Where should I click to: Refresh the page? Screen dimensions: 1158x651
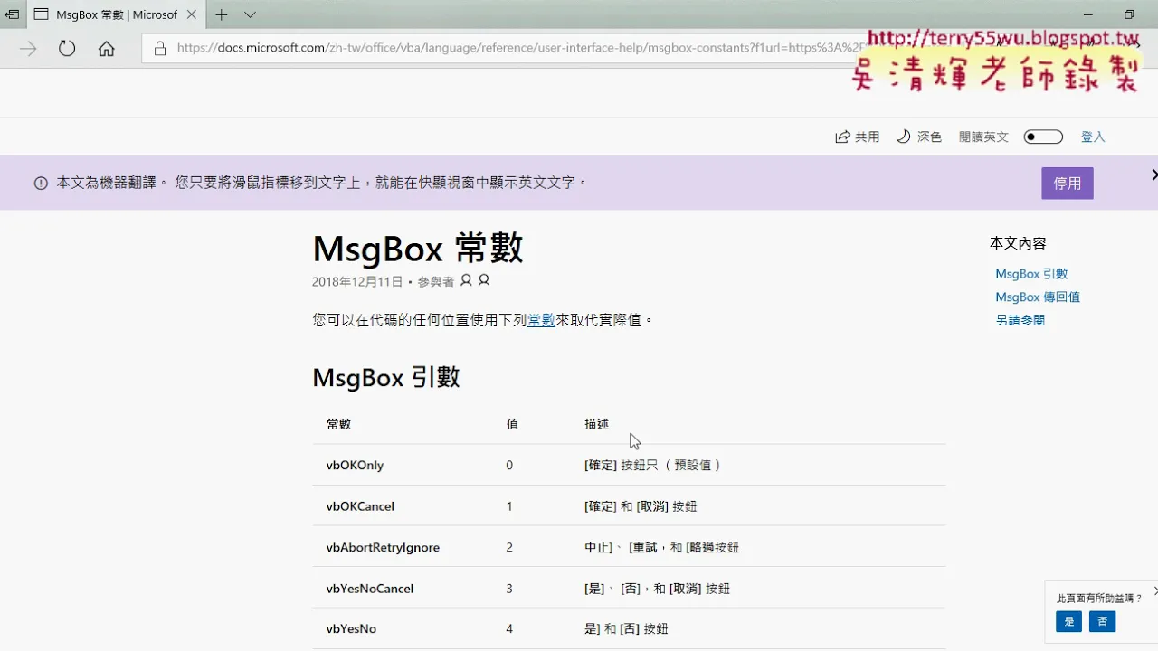67,49
